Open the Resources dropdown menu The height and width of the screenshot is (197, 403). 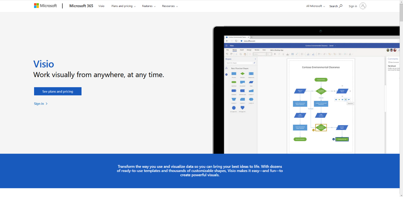coord(170,6)
